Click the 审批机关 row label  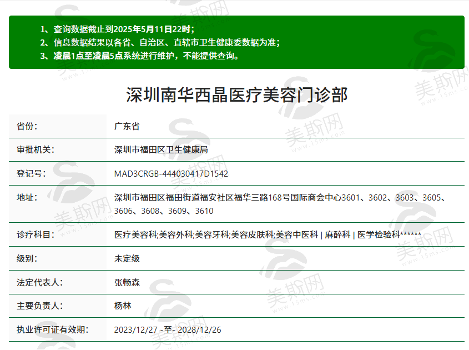tap(36, 149)
